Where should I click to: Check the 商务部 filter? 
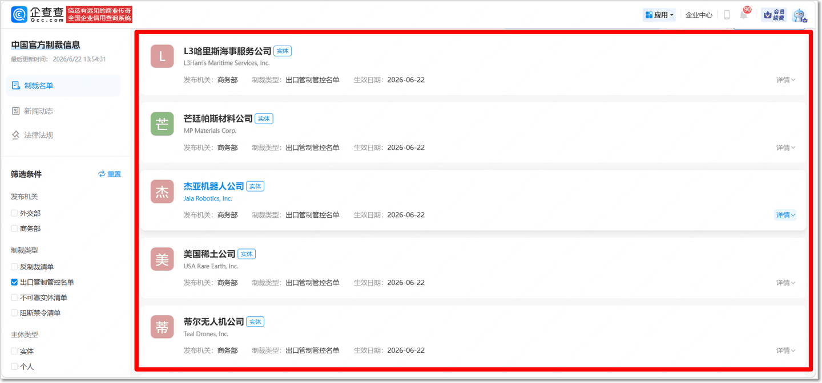click(x=14, y=229)
